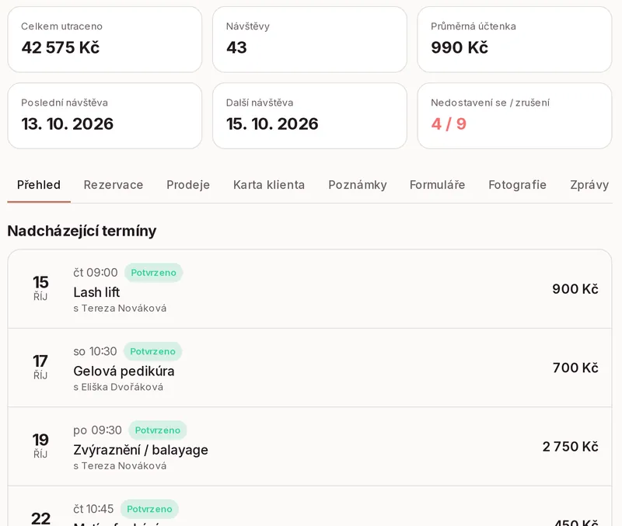
Task: Open the Lash lift appointment
Action: pyautogui.click(x=309, y=289)
